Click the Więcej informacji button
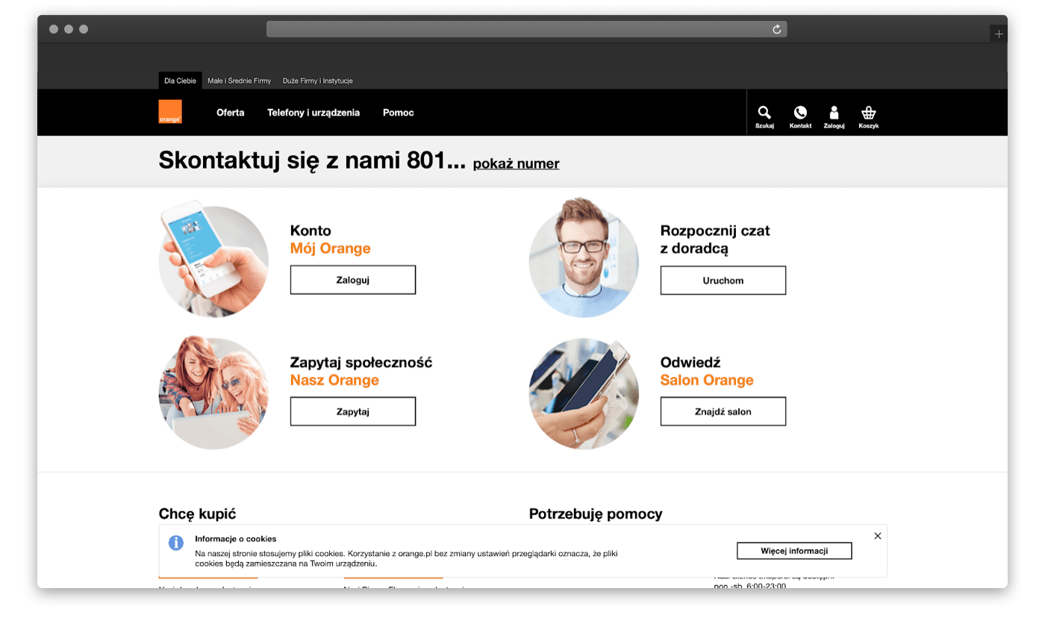Viewport: 1045px width, 618px height. 794,551
